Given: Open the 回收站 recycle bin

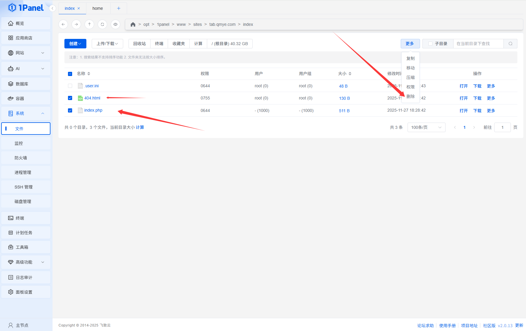Looking at the screenshot, I should coord(139,44).
